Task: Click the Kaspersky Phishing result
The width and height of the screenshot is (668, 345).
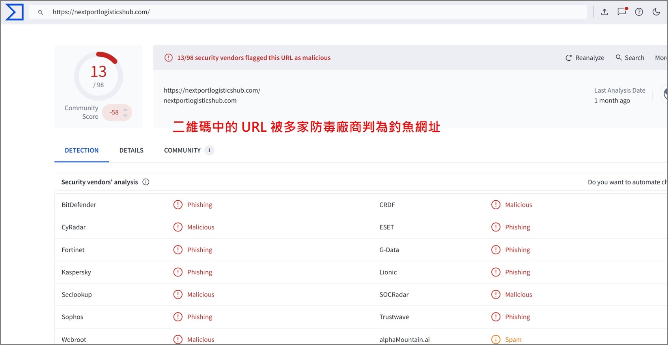Action: [x=200, y=272]
